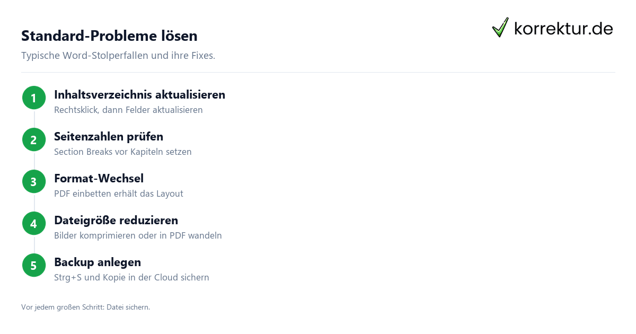Click the footer note about Datei sichern

coord(85,307)
